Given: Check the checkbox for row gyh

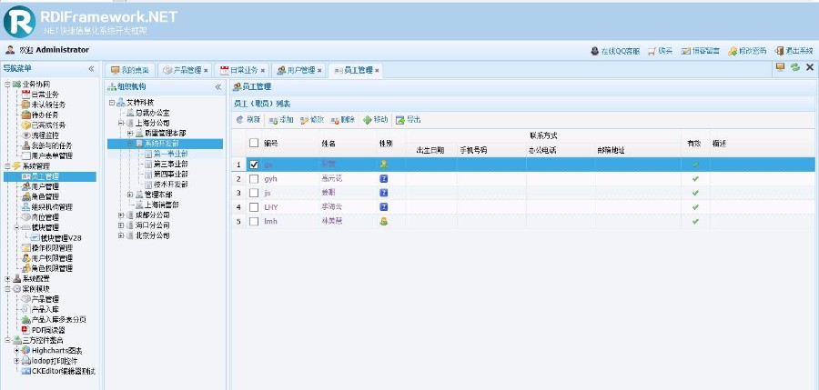Looking at the screenshot, I should pos(254,178).
